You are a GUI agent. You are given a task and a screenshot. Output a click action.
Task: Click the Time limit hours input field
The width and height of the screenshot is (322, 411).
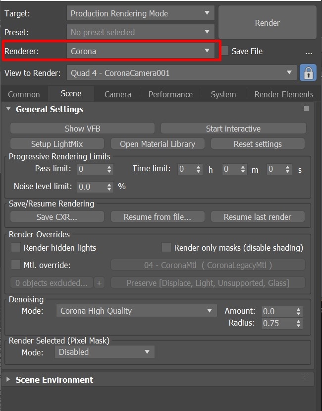coord(186,169)
